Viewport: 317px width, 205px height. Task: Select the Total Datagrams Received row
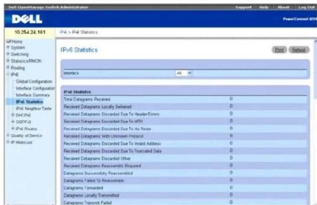pyautogui.click(x=185, y=99)
